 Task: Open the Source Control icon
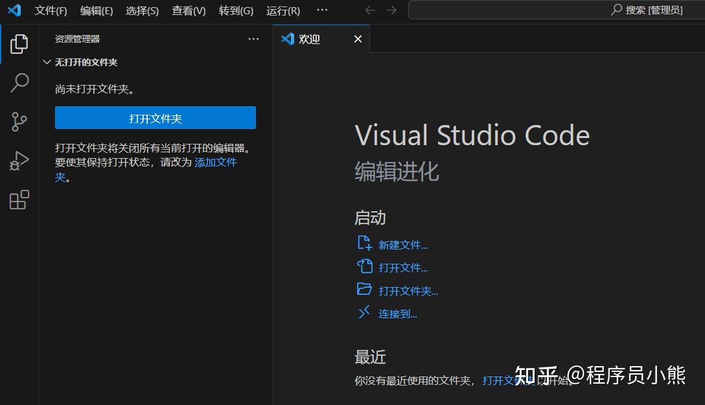pyautogui.click(x=19, y=122)
